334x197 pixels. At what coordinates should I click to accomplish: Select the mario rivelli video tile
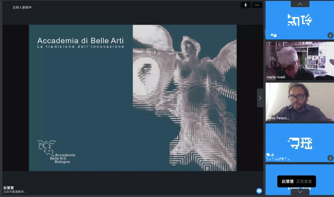pyautogui.click(x=300, y=61)
